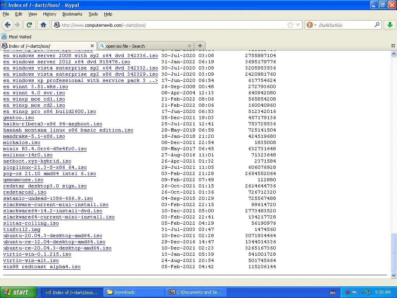The image size is (397, 298).
Task: Open the DuckDuckGo search engine selector
Action: click(311, 25)
